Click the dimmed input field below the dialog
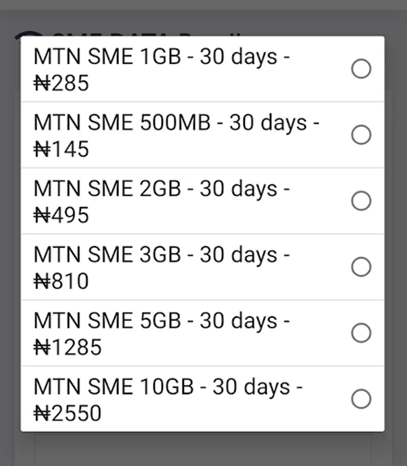This screenshot has width=407, height=466. [203, 449]
